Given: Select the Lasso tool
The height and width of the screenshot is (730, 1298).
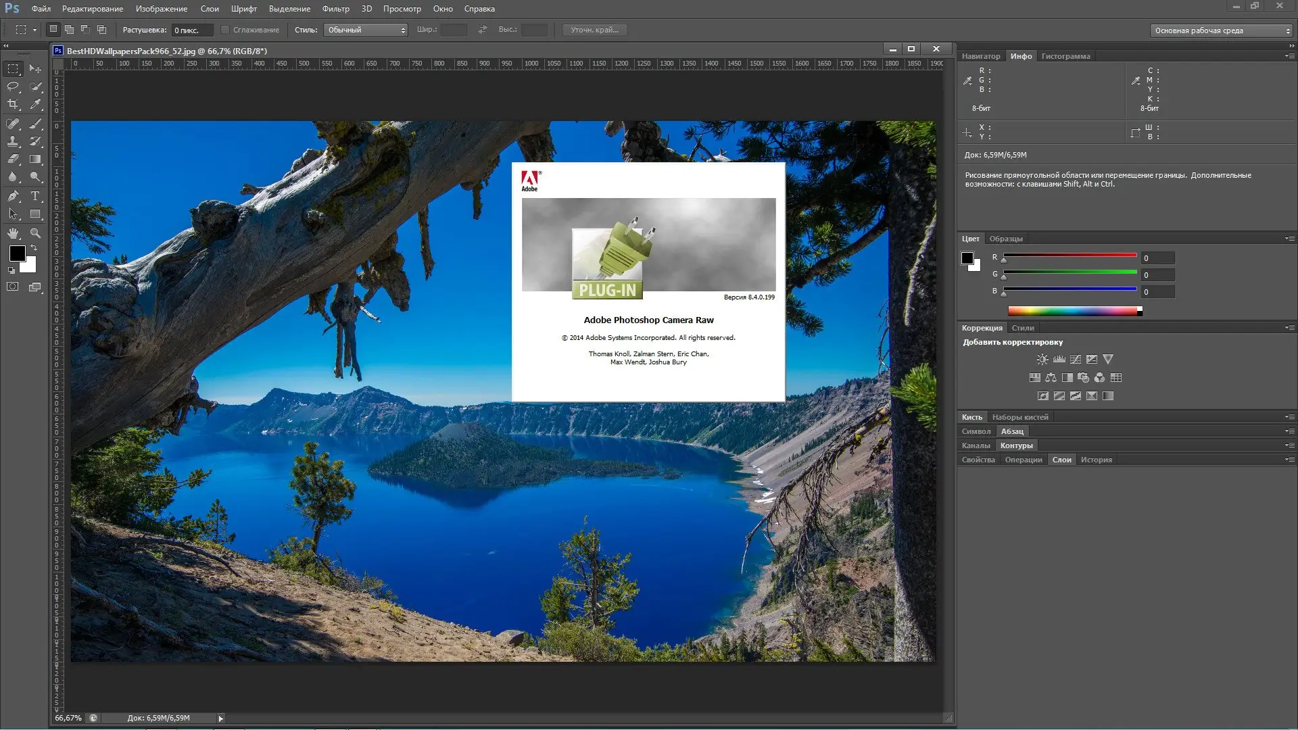Looking at the screenshot, I should click(x=13, y=87).
